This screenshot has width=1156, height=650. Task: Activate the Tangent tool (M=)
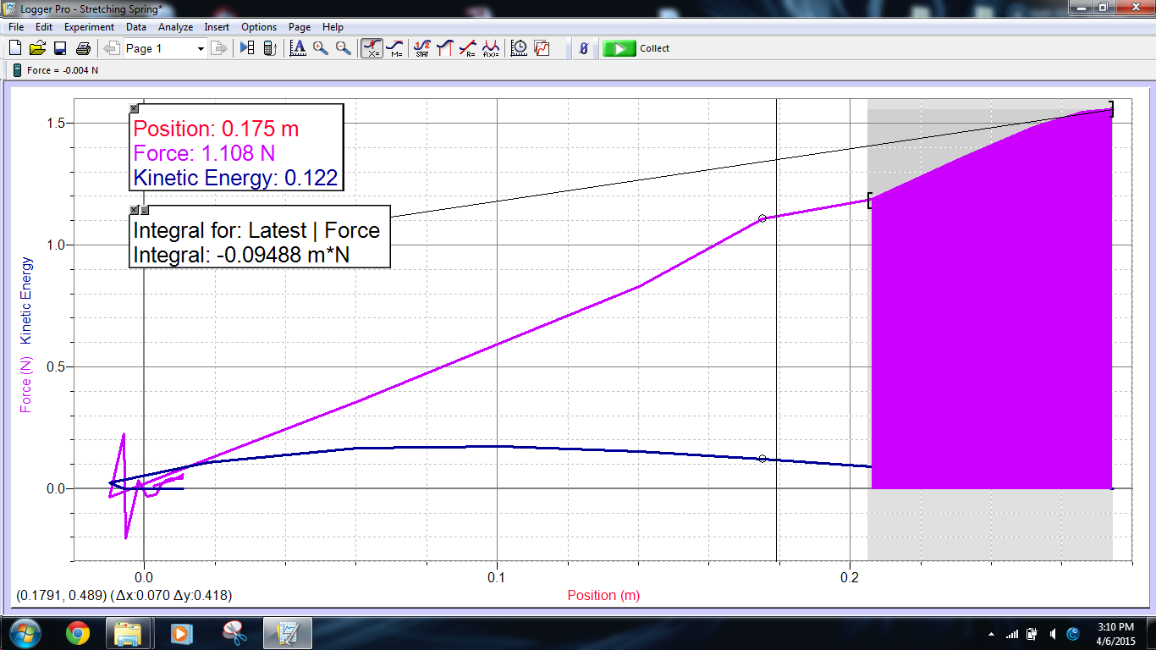394,48
